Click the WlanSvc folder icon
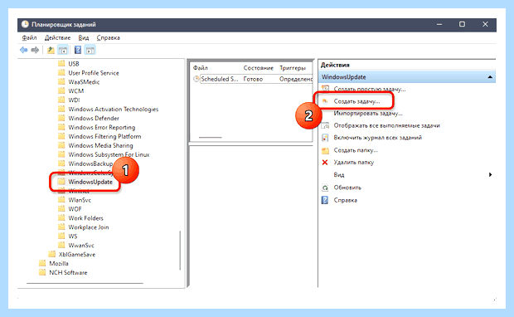Screen dimensions: 514x317 point(61,199)
